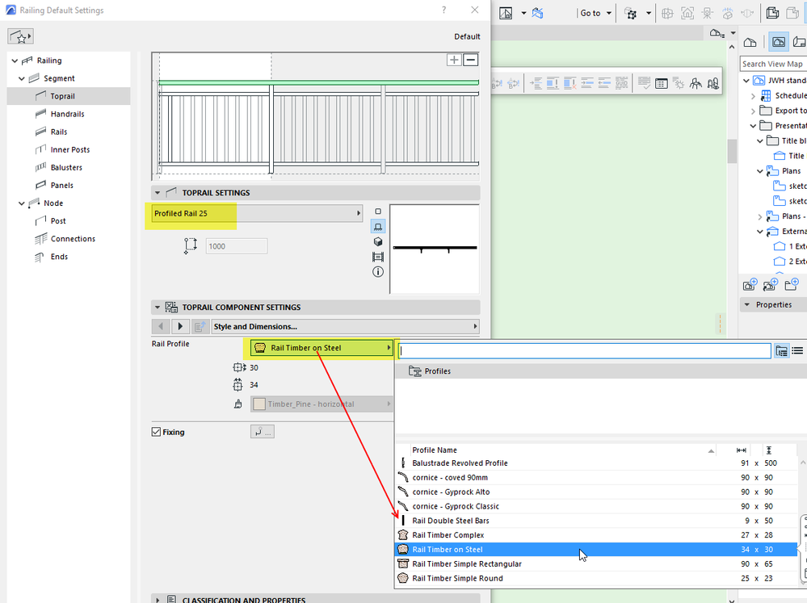Open the settings page list icon

click(200, 326)
